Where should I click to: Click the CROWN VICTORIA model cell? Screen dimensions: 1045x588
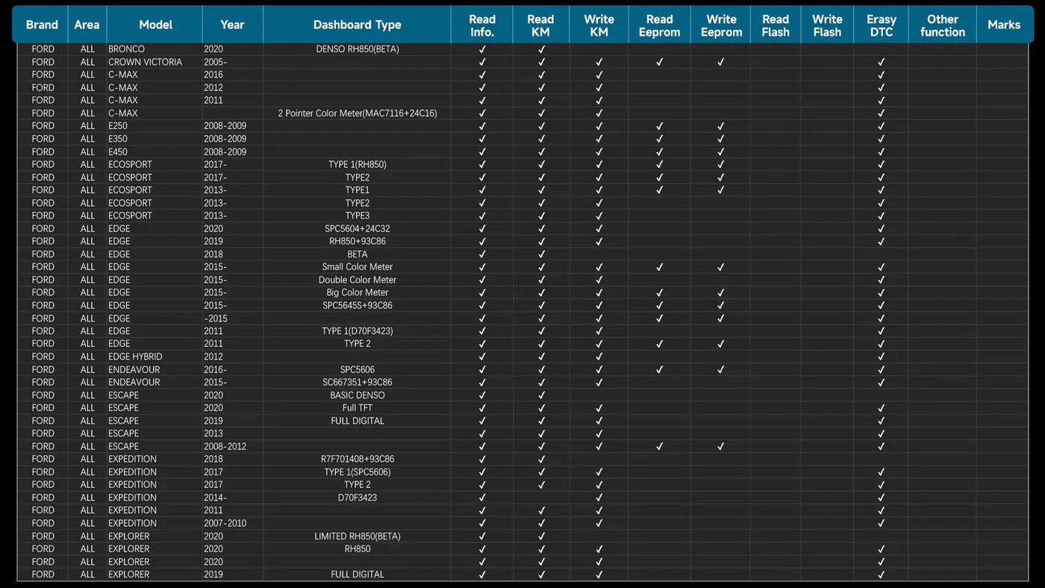coord(145,62)
